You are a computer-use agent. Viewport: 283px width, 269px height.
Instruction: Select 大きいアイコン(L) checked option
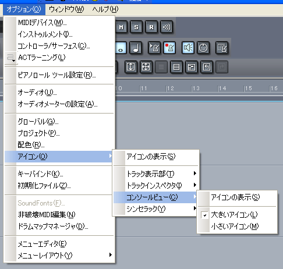237,215
